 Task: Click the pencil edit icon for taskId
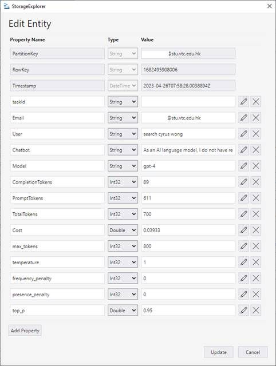[x=243, y=102]
